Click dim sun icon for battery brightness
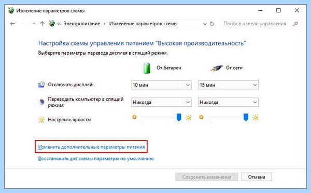Image resolution: width=311 pixels, height=193 pixels. [x=134, y=117]
